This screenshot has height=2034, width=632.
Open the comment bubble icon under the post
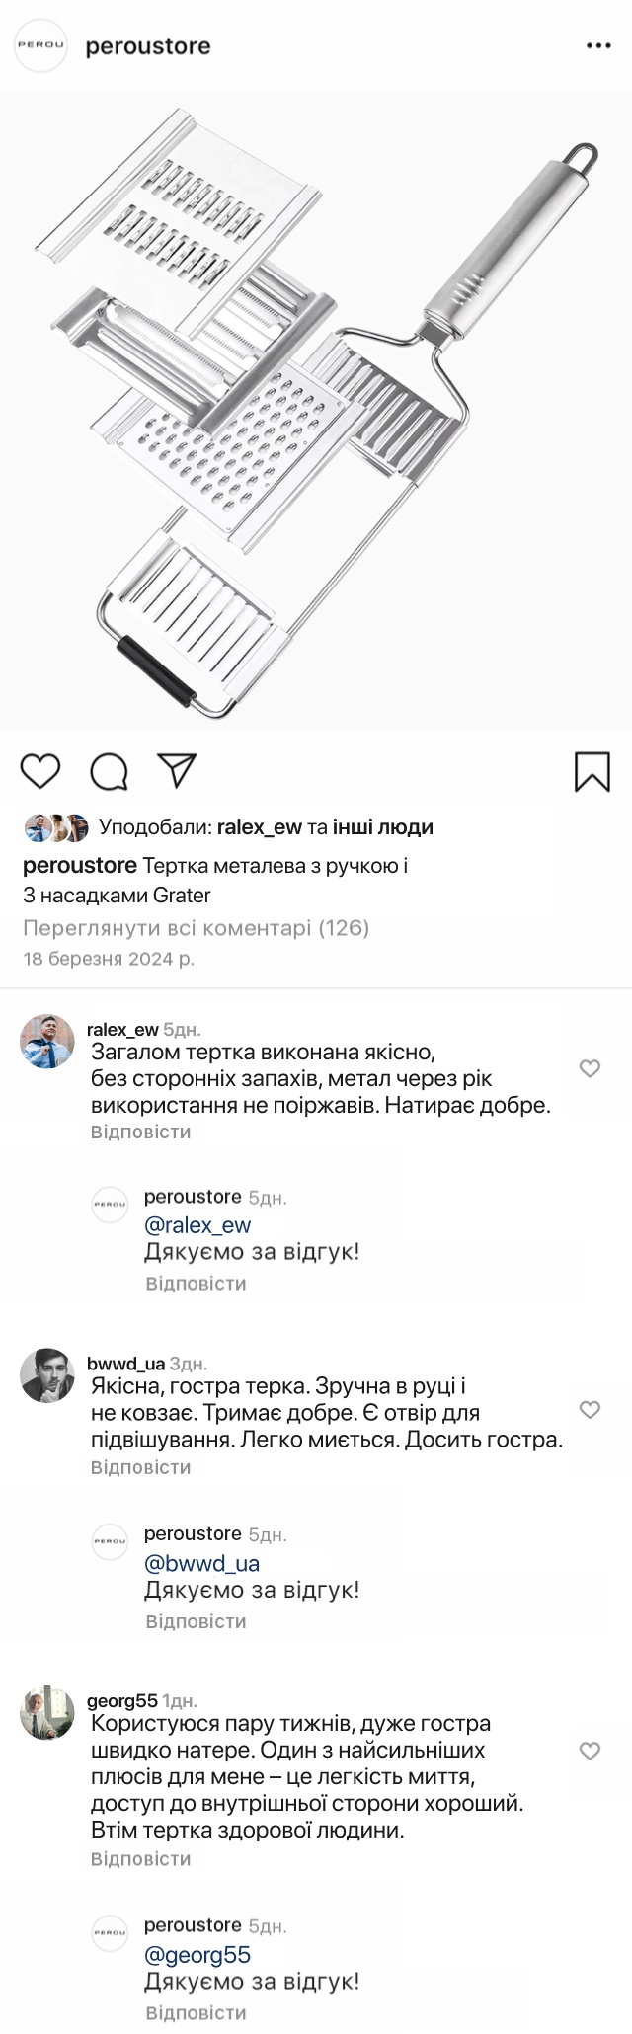(109, 772)
